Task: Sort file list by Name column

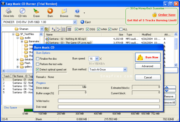Action: tap(73, 35)
